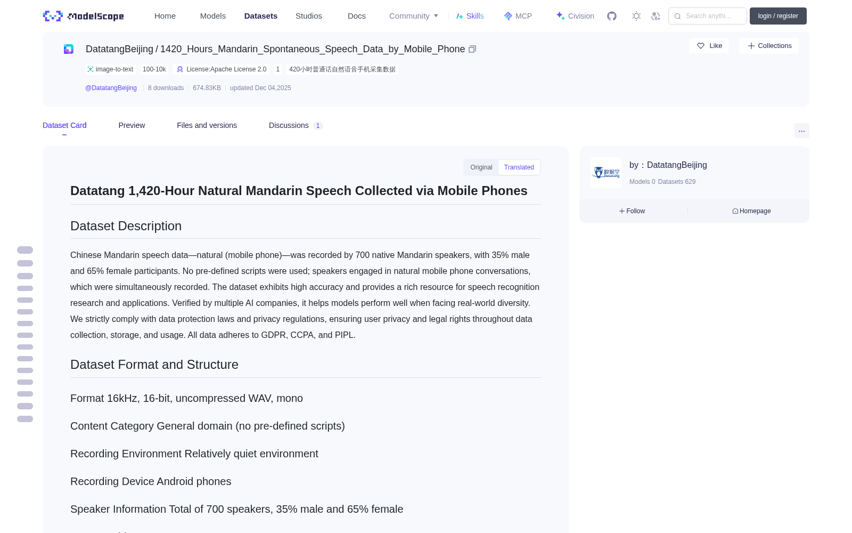The height and width of the screenshot is (533, 852).
Task: Open the Datasets section
Action: pyautogui.click(x=261, y=16)
